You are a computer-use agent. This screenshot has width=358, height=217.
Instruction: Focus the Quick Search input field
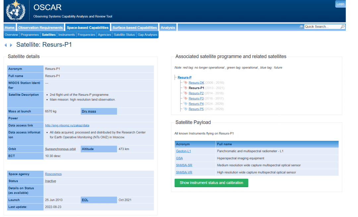point(322,27)
